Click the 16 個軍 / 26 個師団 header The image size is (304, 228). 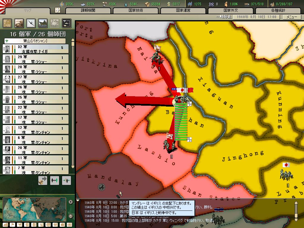coord(38,34)
